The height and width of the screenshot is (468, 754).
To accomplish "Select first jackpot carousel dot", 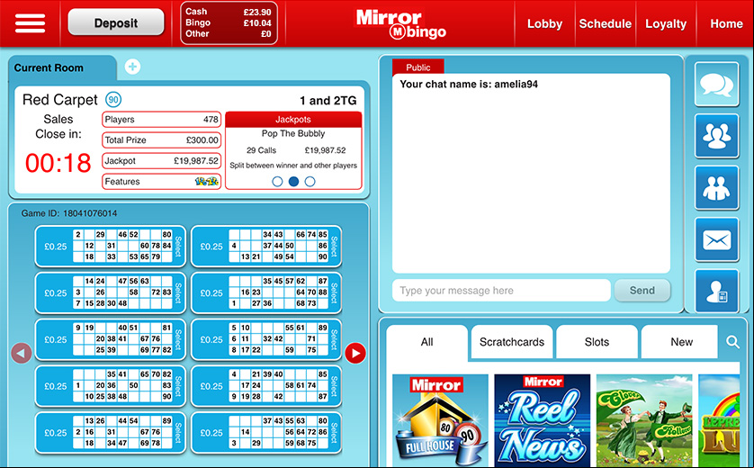I will [x=277, y=181].
